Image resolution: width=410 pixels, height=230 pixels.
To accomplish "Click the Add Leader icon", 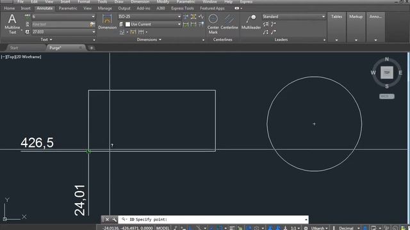I will point(274,24).
